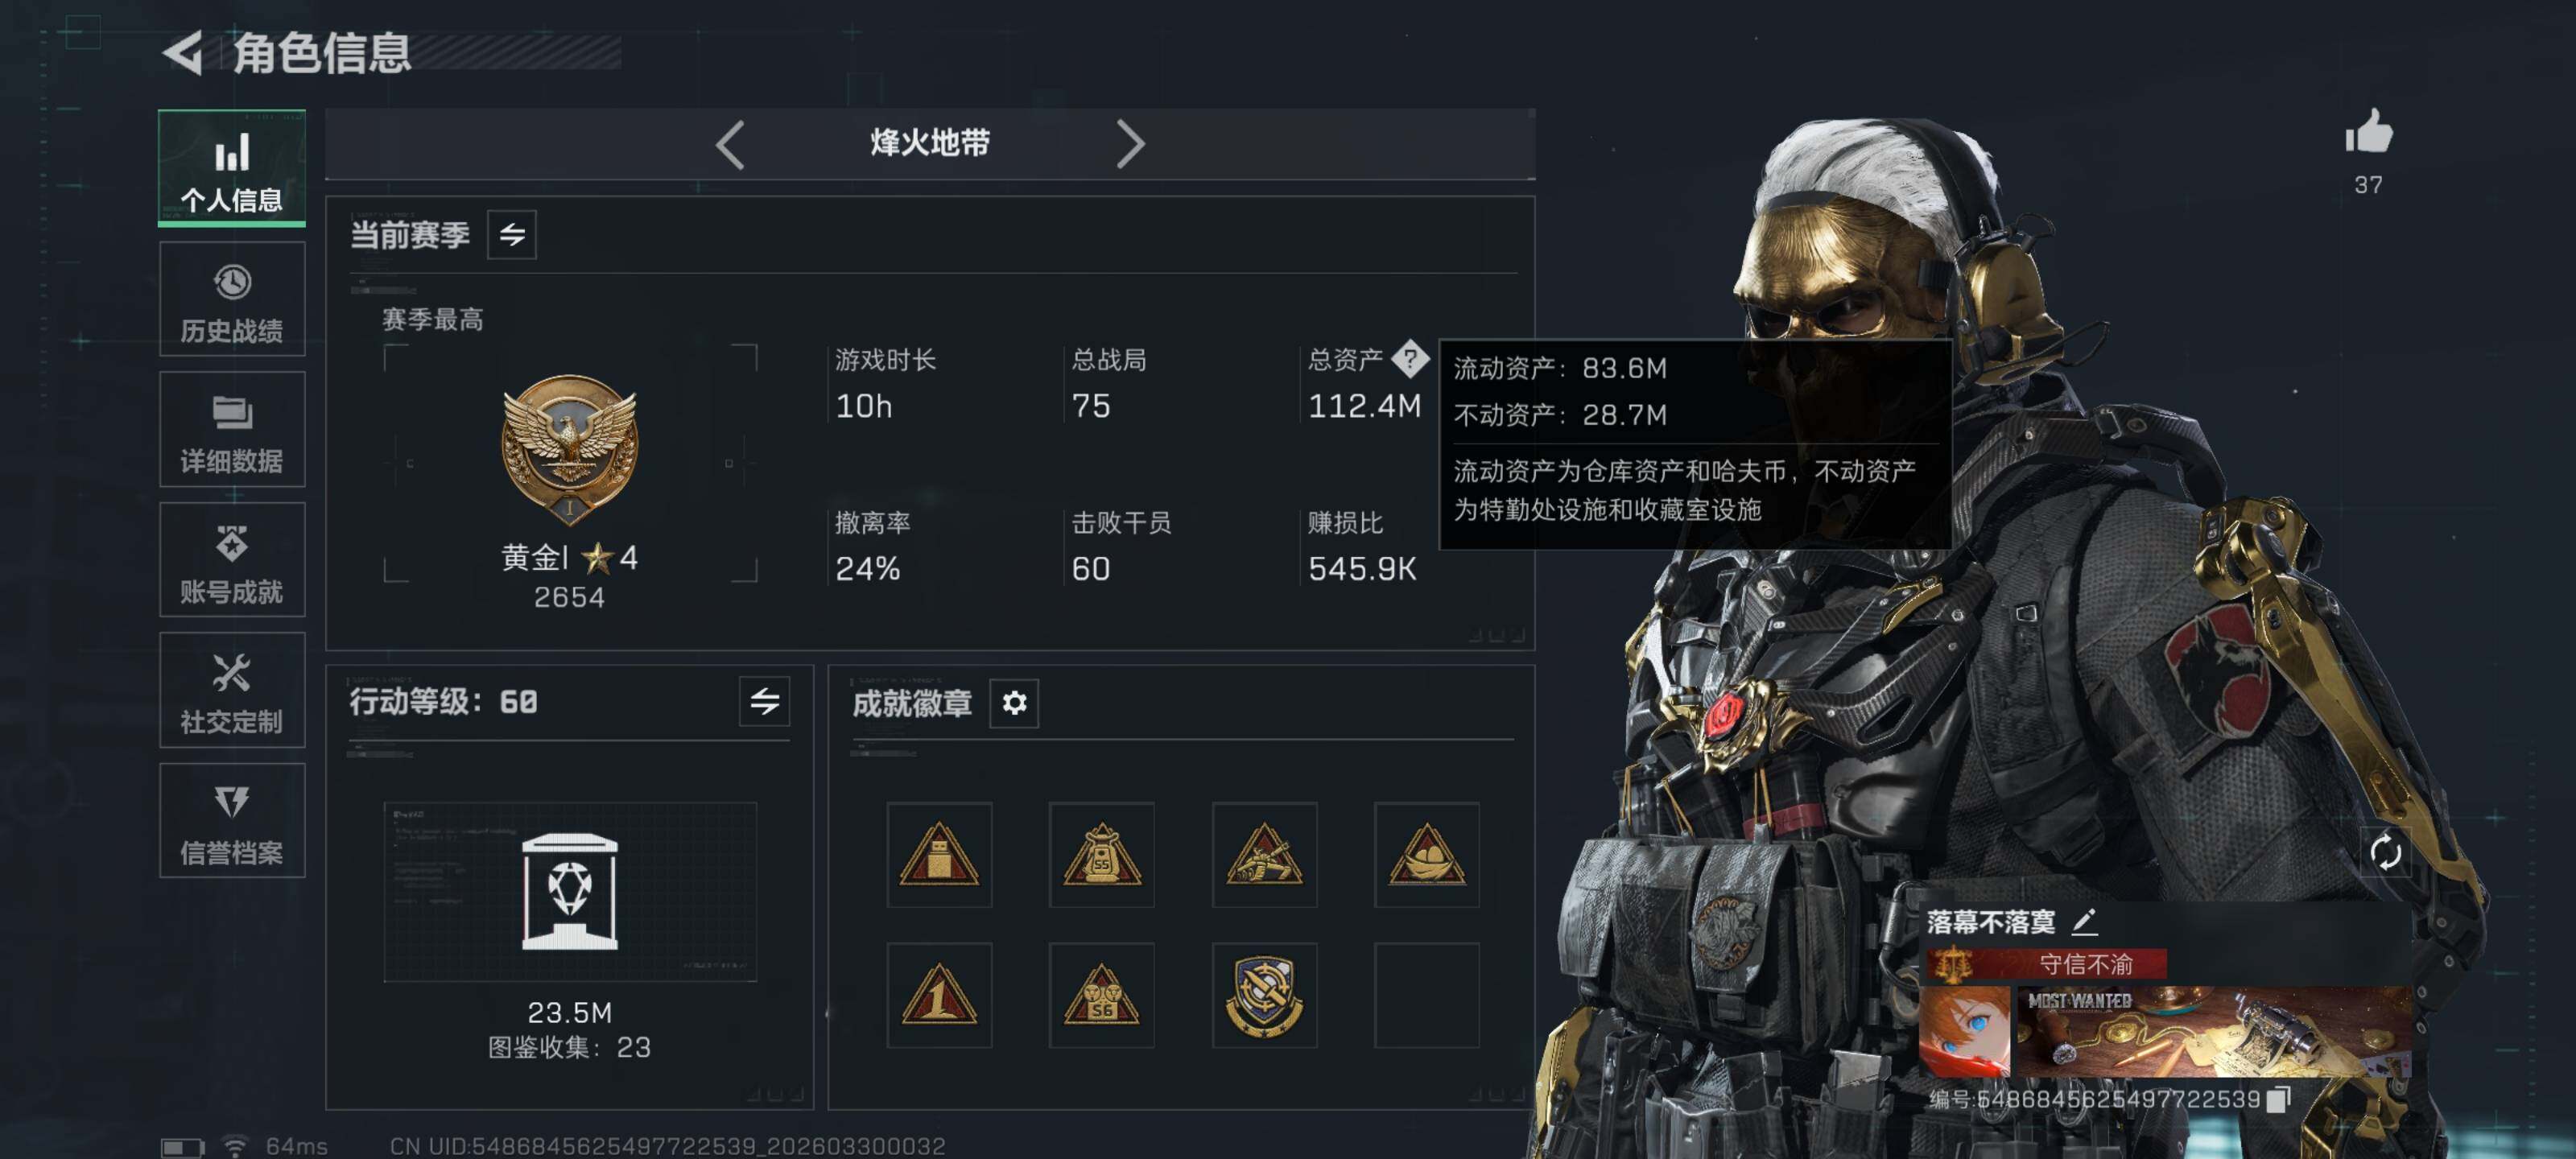
Task: Edit the nickname 落幕不落寞 with pencil icon
Action: [x=2085, y=921]
